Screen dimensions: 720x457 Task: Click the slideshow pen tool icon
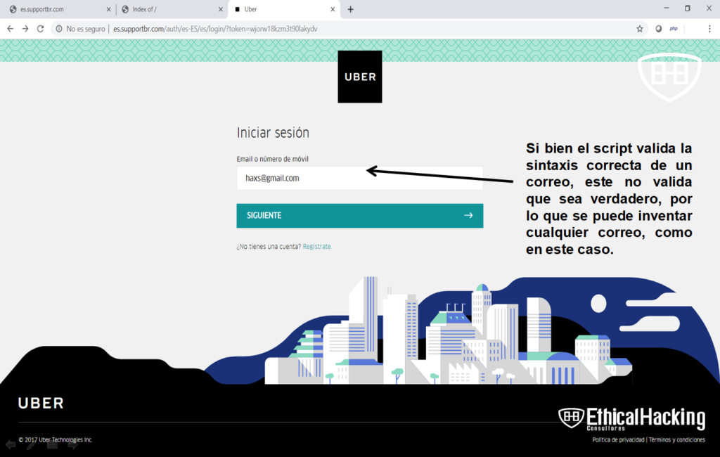point(32,444)
